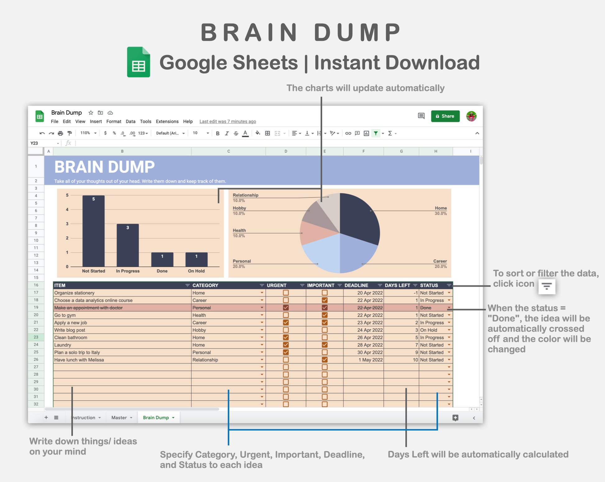605x482 pixels.
Task: Select the paint format tool
Action: [x=70, y=133]
